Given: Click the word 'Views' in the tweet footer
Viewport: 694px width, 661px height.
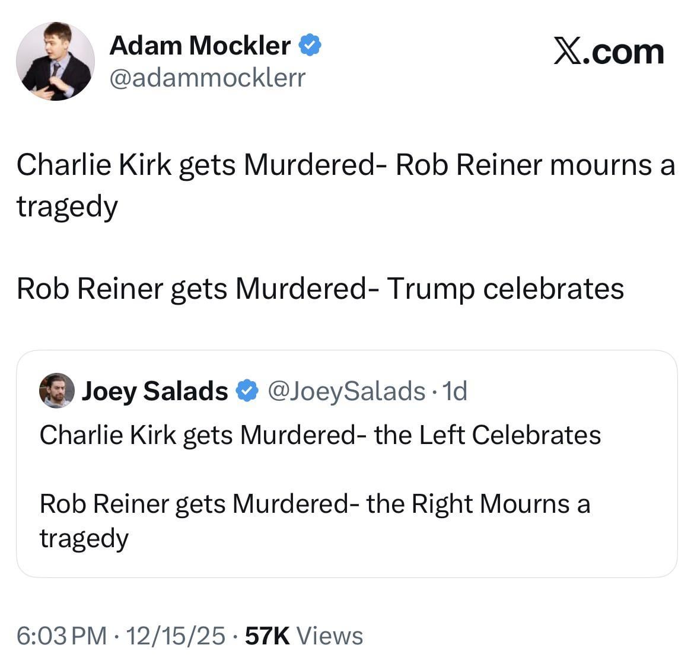Looking at the screenshot, I should pos(329,636).
